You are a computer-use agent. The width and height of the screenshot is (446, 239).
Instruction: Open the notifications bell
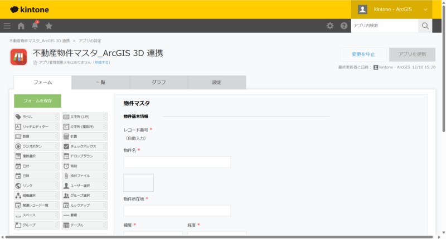pos(35,25)
